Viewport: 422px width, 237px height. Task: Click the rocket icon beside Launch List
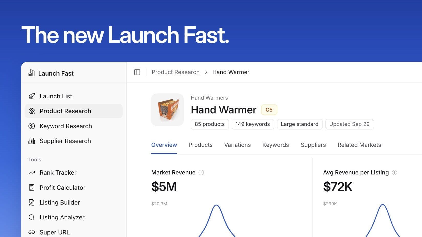tap(32, 96)
